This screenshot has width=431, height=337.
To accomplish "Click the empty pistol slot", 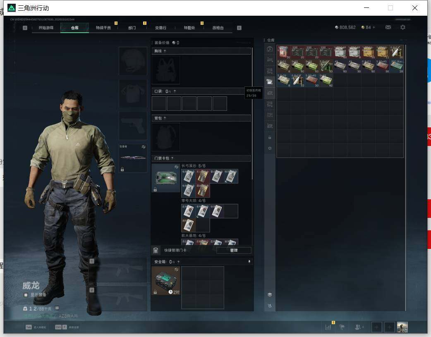I will pos(133,126).
